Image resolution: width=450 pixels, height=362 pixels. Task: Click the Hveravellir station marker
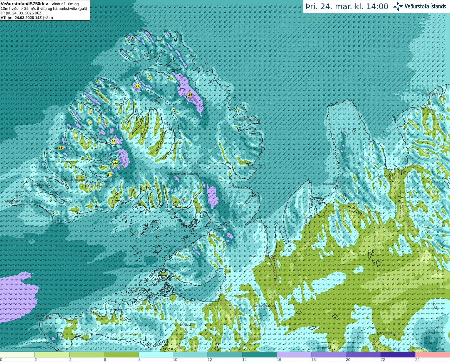pyautogui.click(x=394, y=335)
